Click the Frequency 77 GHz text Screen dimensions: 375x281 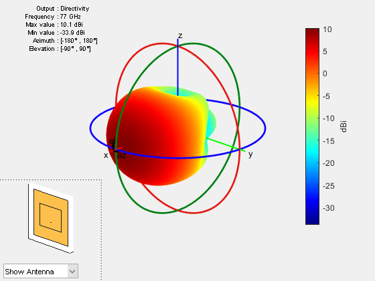(53, 17)
